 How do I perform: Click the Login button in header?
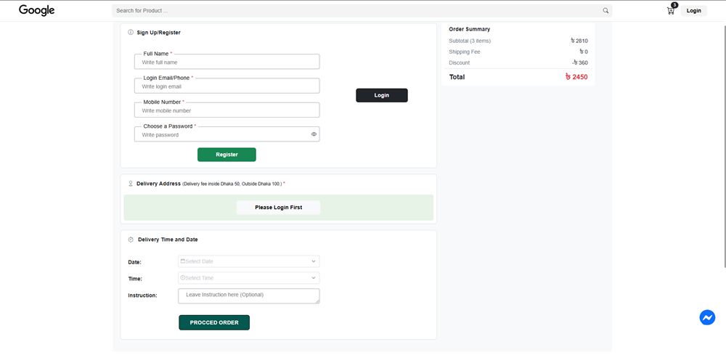click(693, 11)
